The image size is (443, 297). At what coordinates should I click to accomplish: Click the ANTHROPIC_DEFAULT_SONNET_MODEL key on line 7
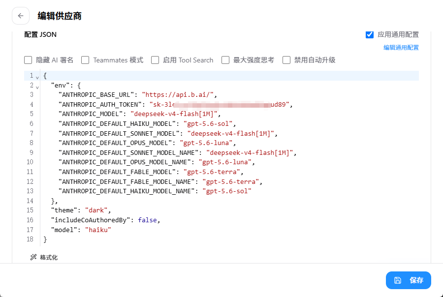tap(119, 133)
